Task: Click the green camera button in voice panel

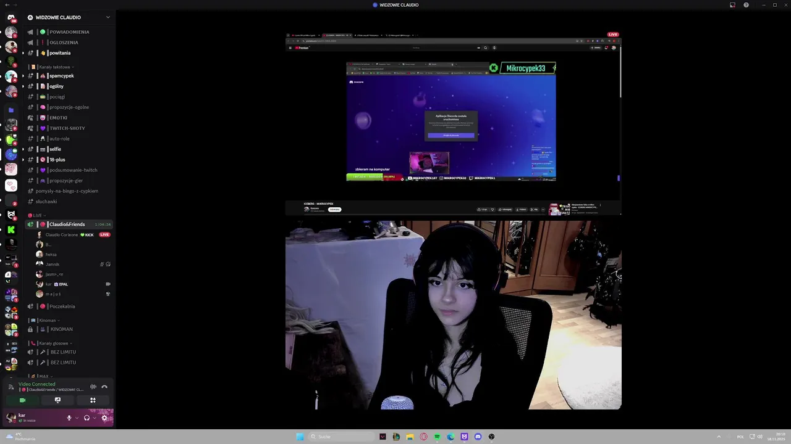Action: coord(23,400)
